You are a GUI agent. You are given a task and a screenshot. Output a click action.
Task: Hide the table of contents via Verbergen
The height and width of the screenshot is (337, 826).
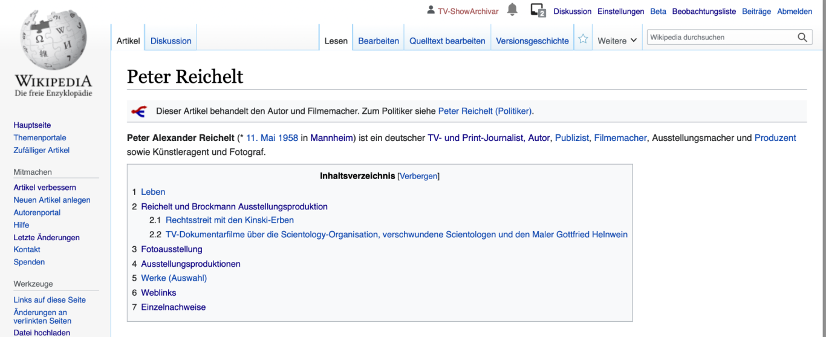tap(418, 177)
